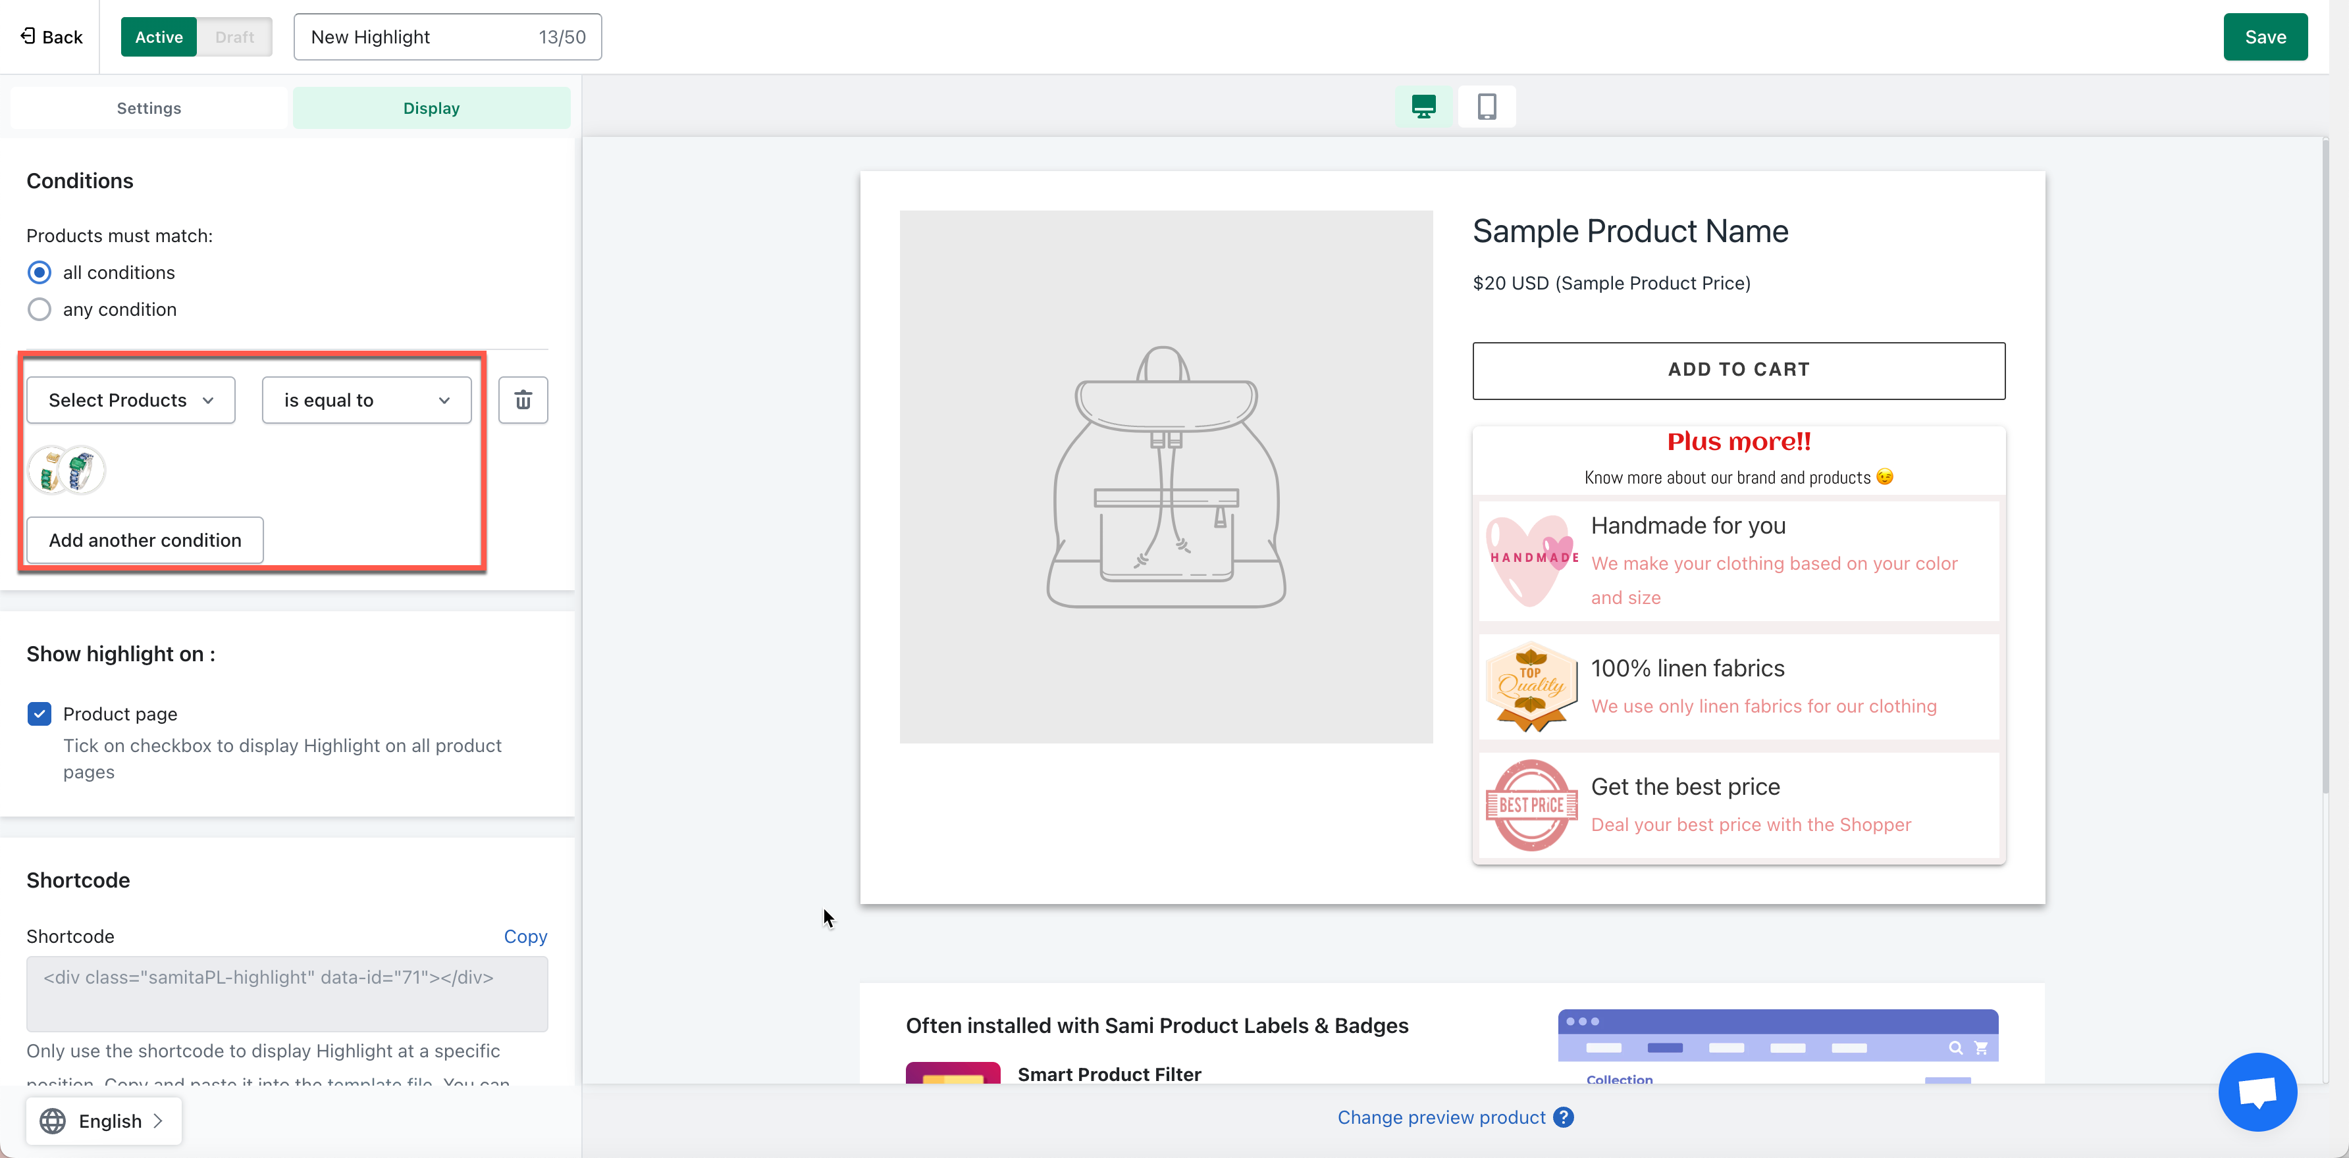This screenshot has width=2349, height=1158.
Task: Click the Save button
Action: 2265,36
